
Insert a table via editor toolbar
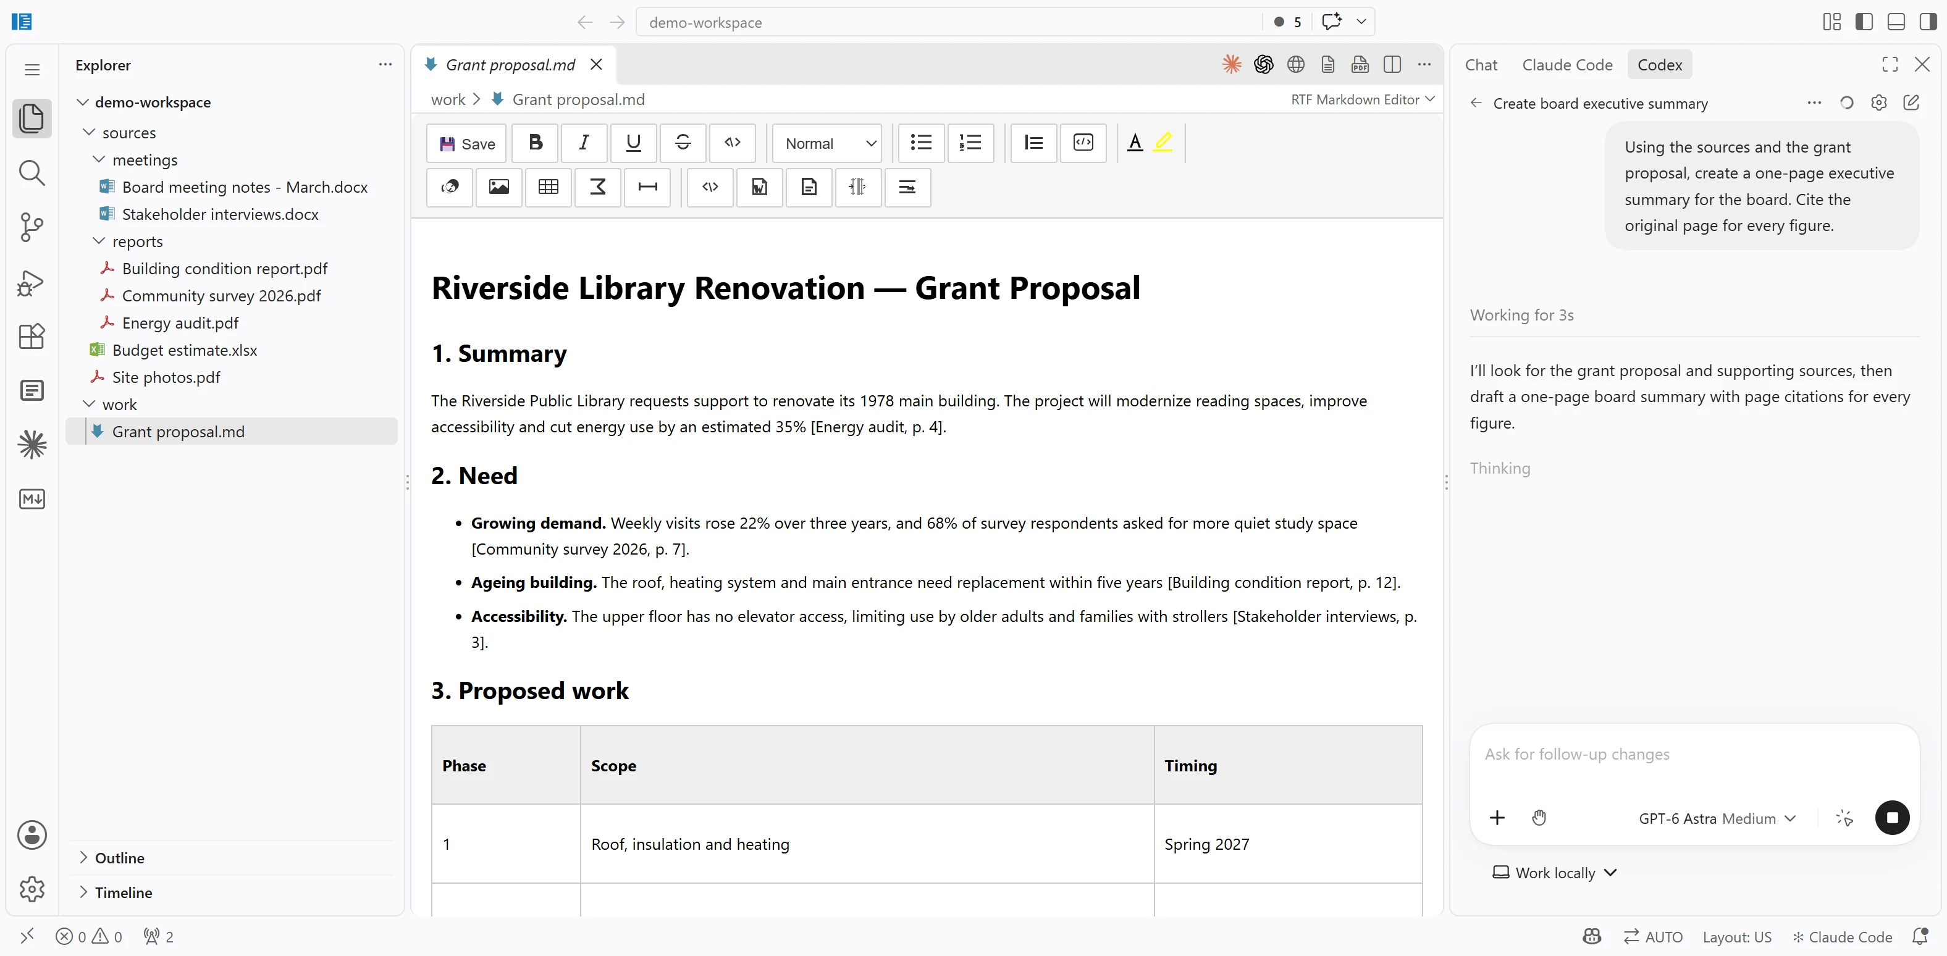pyautogui.click(x=548, y=187)
